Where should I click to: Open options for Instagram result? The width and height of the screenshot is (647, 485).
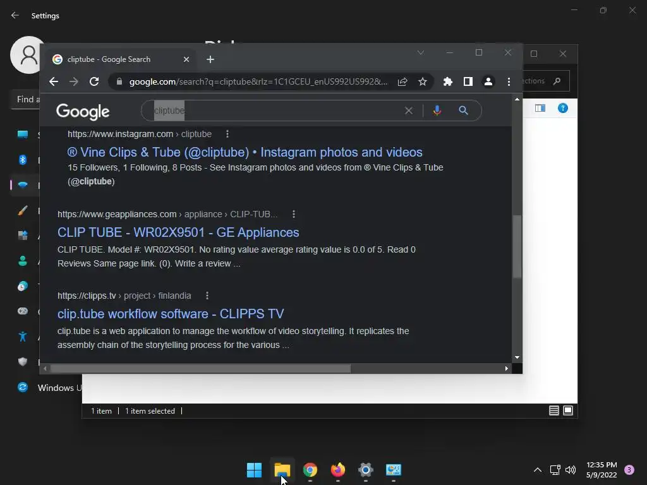click(x=227, y=134)
